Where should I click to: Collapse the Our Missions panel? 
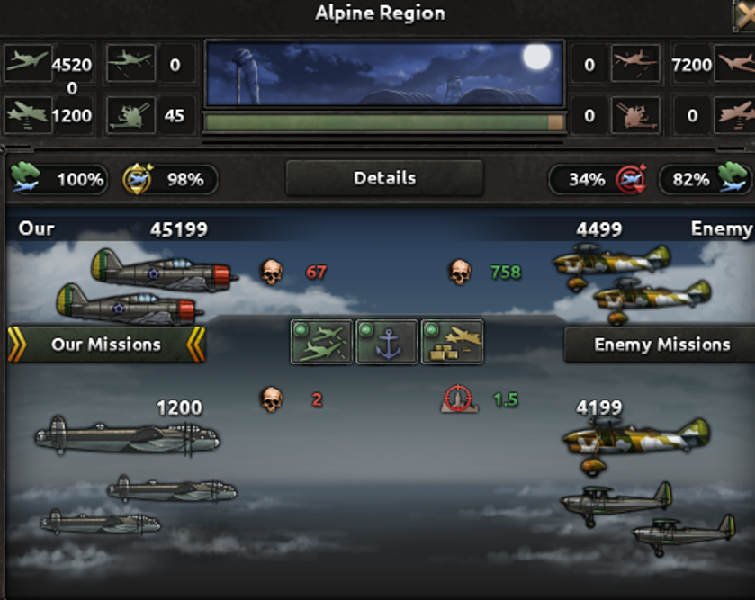pyautogui.click(x=106, y=344)
